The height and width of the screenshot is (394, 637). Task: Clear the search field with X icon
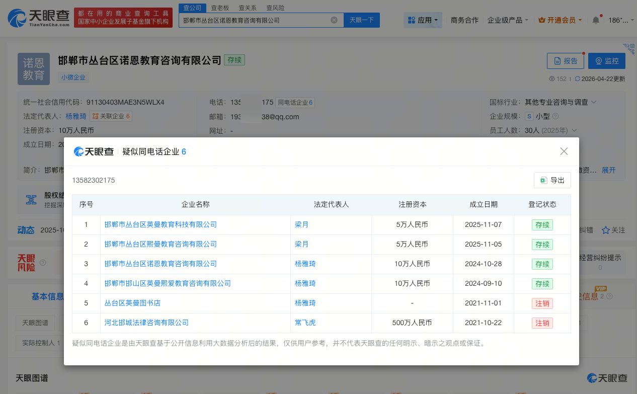click(334, 20)
